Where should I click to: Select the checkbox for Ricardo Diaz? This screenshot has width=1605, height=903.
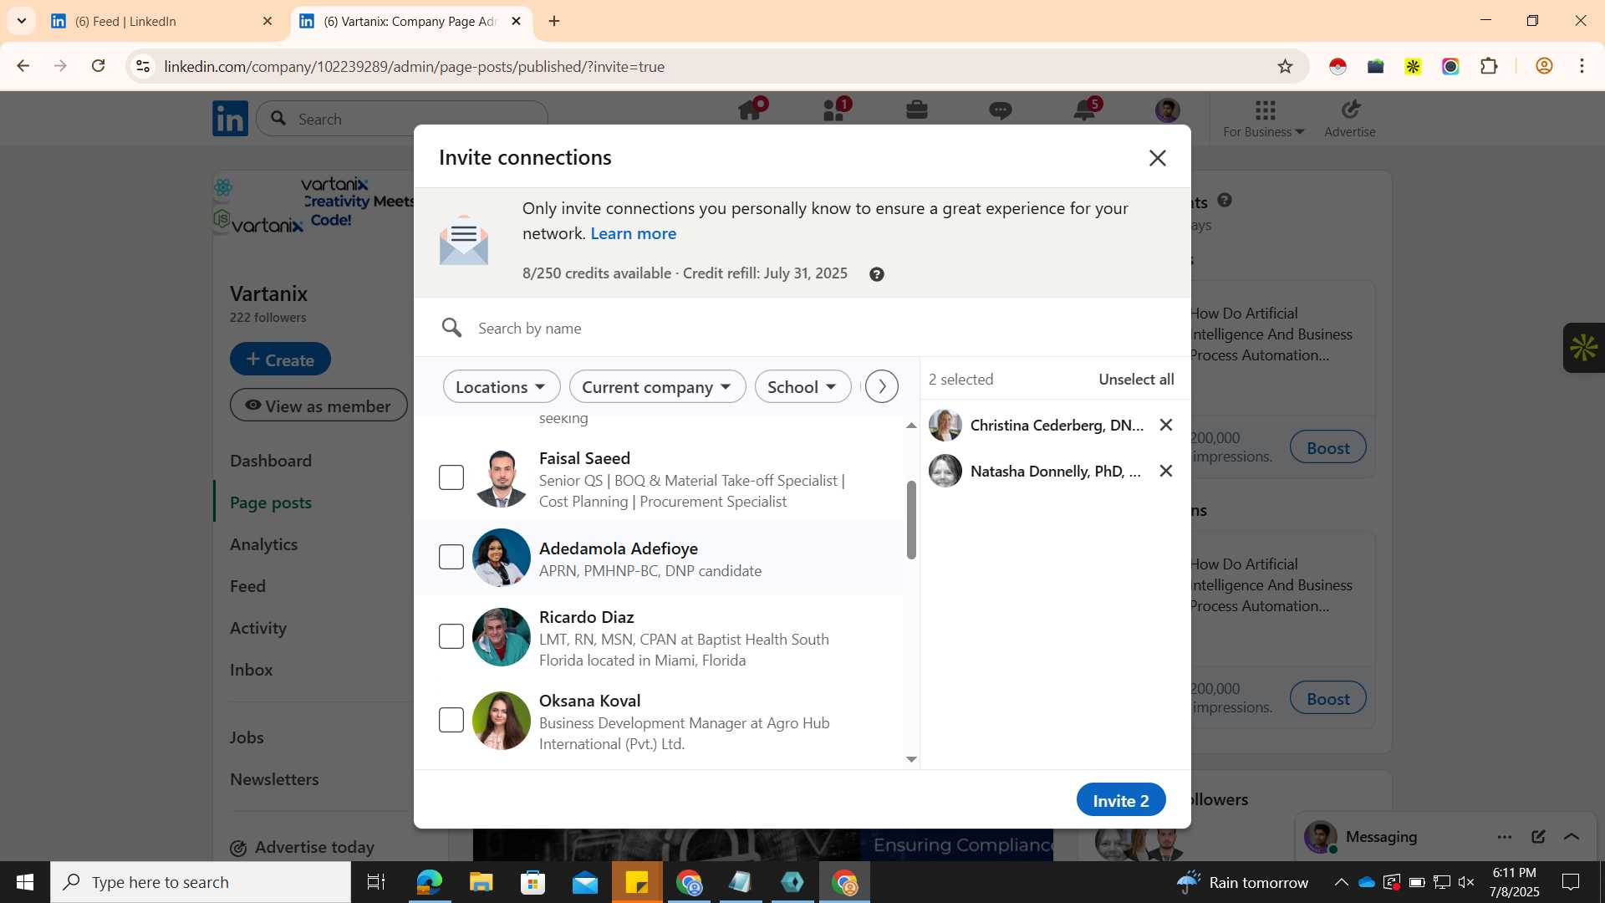pyautogui.click(x=451, y=636)
